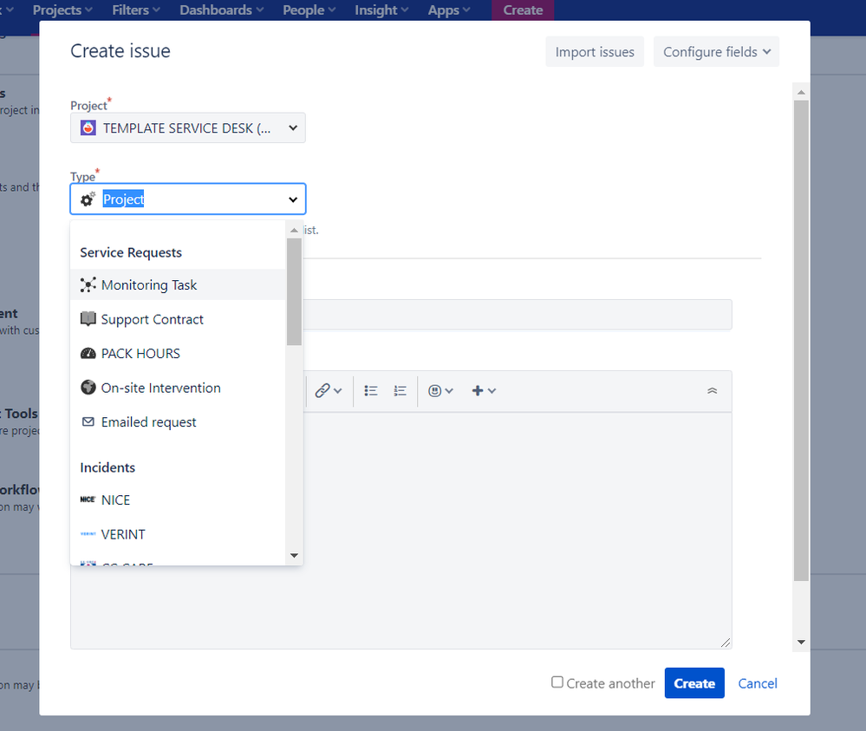The height and width of the screenshot is (731, 866).
Task: Click the type list scroll-down arrow
Action: [295, 555]
